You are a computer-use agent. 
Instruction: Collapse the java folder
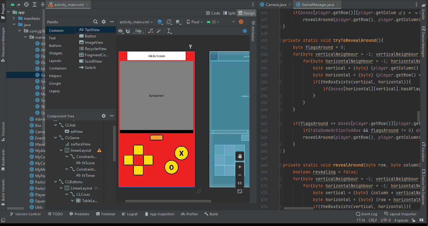pos(14,25)
